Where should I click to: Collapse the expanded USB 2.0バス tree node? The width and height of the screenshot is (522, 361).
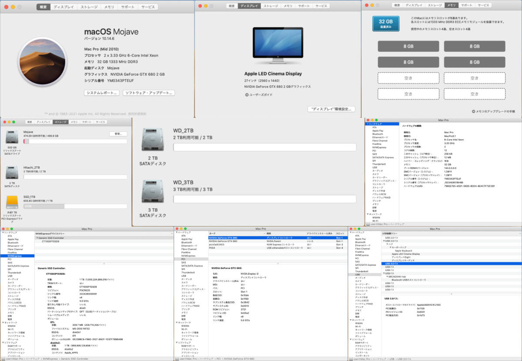coord(383,241)
